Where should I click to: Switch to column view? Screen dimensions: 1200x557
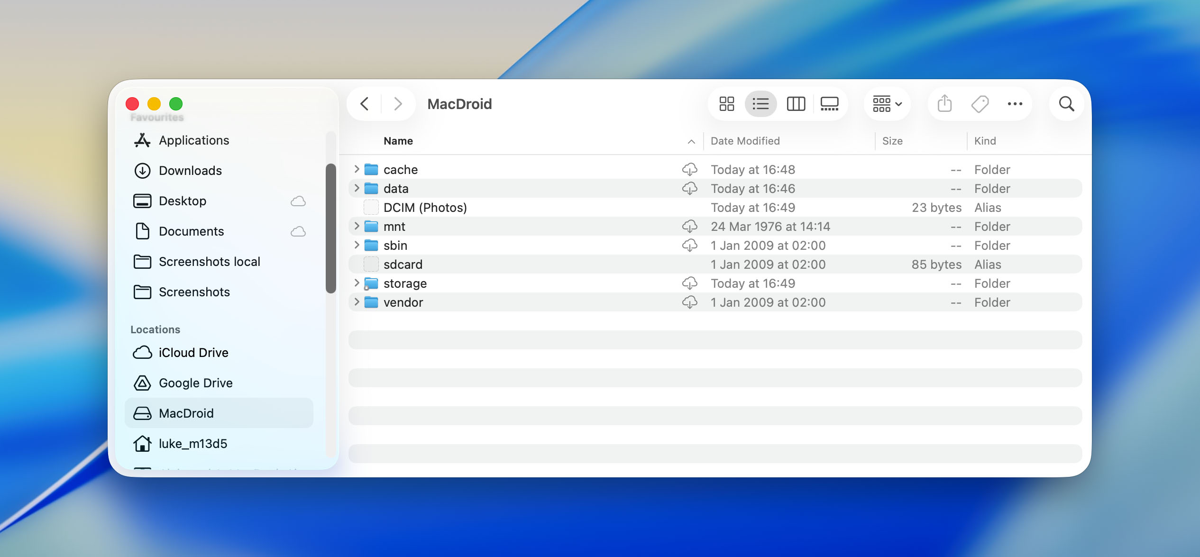[796, 104]
